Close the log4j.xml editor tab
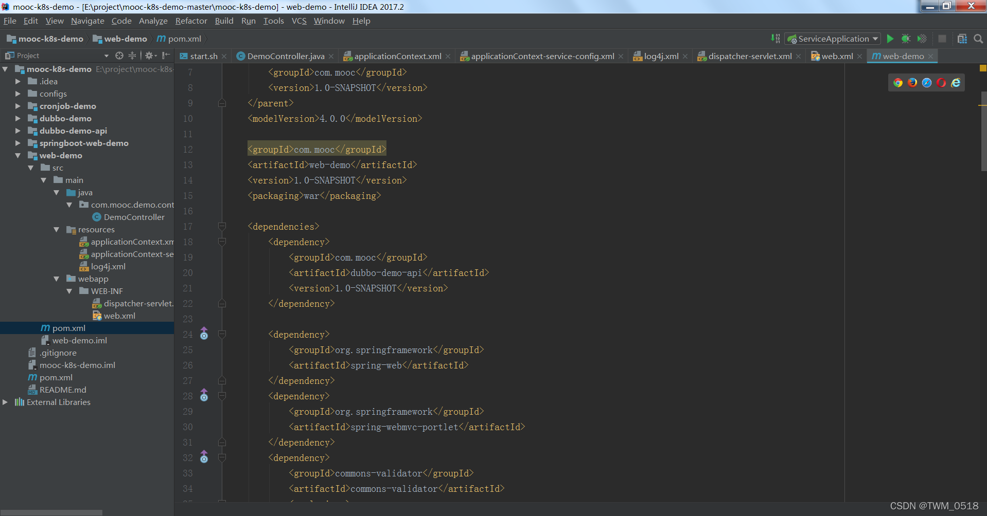The width and height of the screenshot is (987, 516). pyautogui.click(x=685, y=57)
